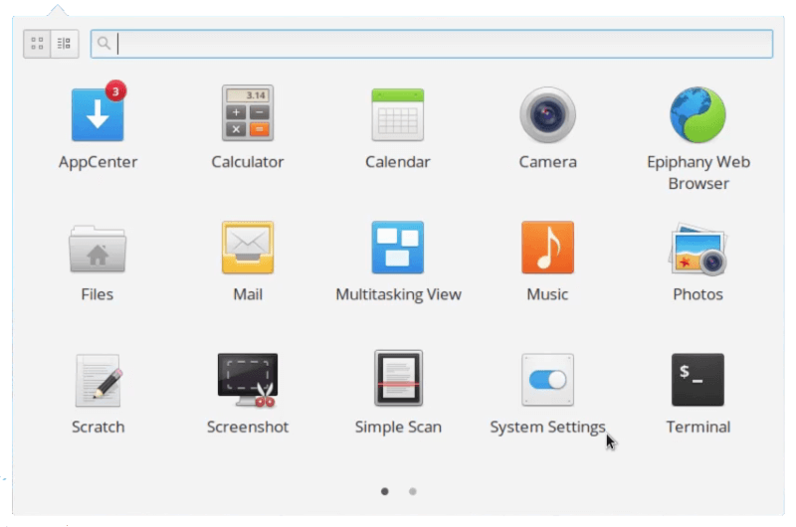Image resolution: width=796 pixels, height=527 pixels.
Task: Switch to category view mode
Action: click(65, 44)
